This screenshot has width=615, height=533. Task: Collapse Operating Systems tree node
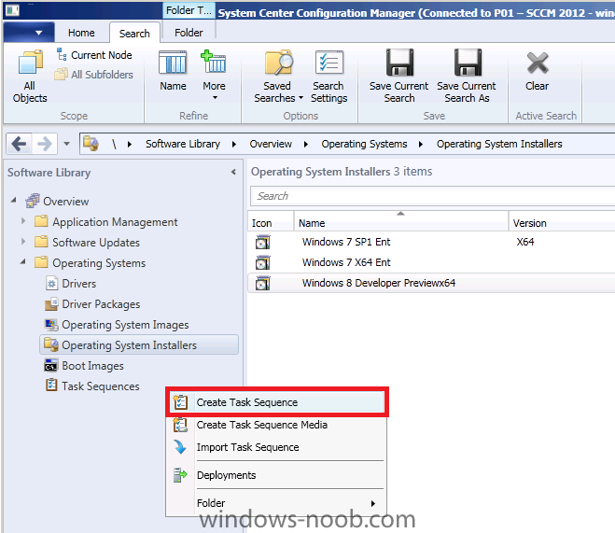(x=23, y=261)
